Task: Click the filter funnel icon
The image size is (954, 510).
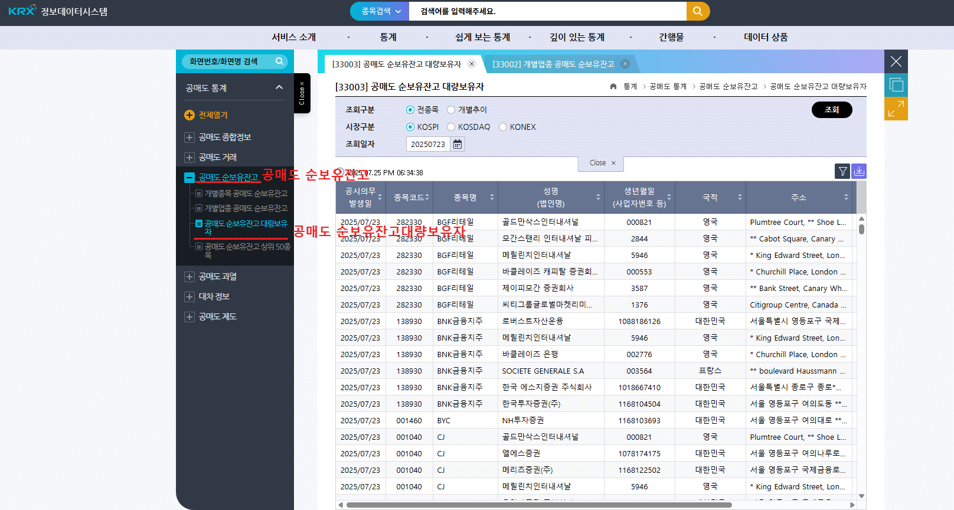Action: point(842,171)
